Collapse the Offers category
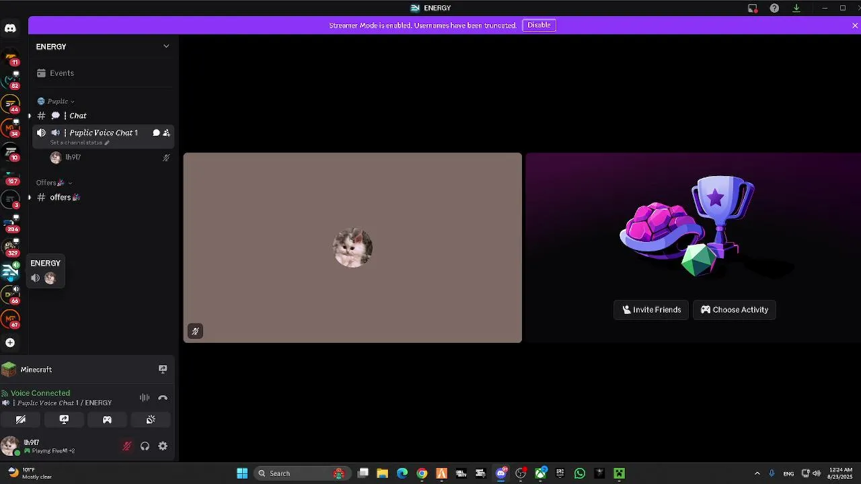 [54, 183]
